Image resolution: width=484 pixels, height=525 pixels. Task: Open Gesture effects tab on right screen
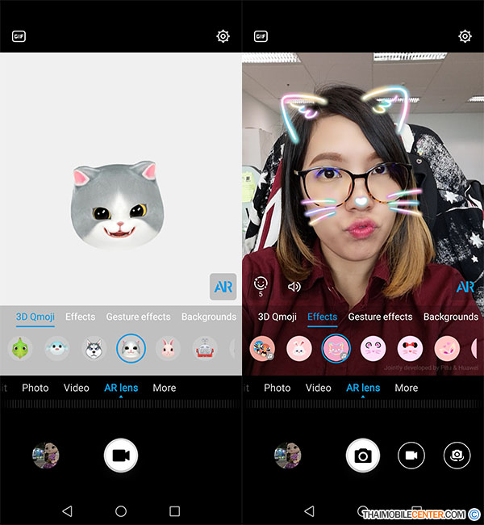(380, 317)
